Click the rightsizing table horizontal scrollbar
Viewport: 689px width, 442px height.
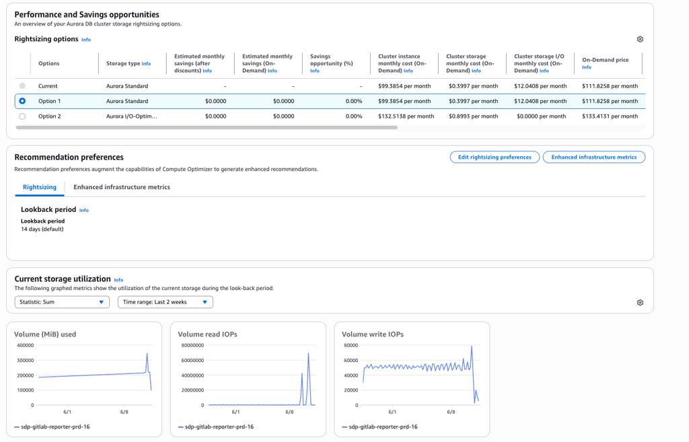207,127
